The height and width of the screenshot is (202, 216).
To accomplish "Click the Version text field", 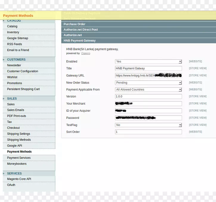I will pos(148,97).
